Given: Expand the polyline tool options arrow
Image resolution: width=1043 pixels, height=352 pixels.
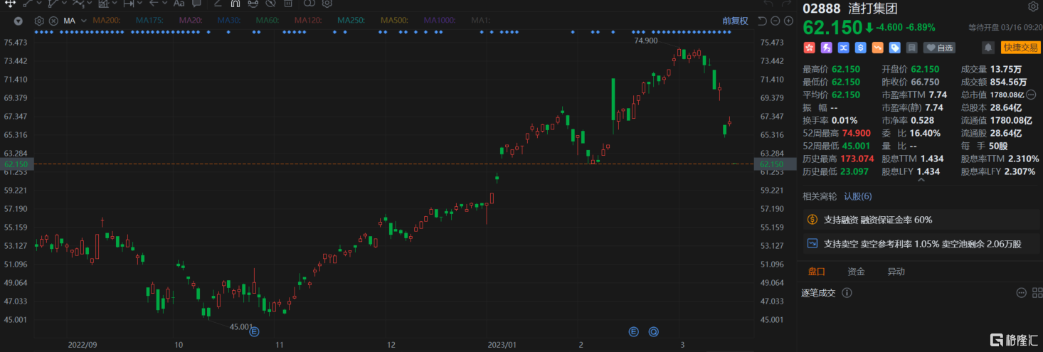Looking at the screenshot, I should coord(64,4).
